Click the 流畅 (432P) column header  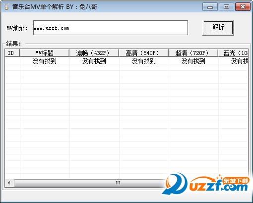click(x=94, y=53)
